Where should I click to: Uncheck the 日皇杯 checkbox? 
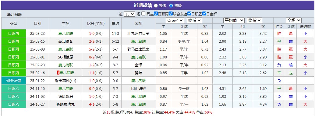point(204,14)
